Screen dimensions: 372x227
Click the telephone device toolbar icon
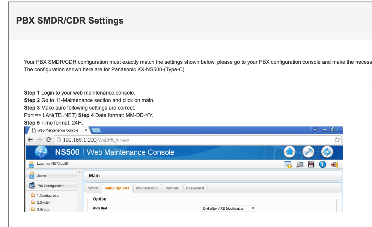tap(300, 164)
